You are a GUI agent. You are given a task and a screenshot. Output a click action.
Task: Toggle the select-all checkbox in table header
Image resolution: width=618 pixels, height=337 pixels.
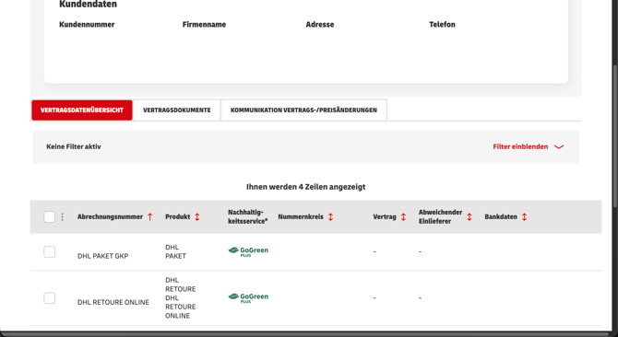pos(49,216)
